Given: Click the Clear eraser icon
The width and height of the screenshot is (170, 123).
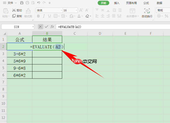Looking at the screenshot, I should [87, 16].
